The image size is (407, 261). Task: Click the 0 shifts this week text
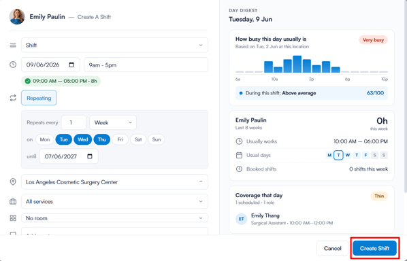click(369, 169)
